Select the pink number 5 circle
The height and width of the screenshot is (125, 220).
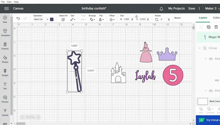[x=173, y=75]
